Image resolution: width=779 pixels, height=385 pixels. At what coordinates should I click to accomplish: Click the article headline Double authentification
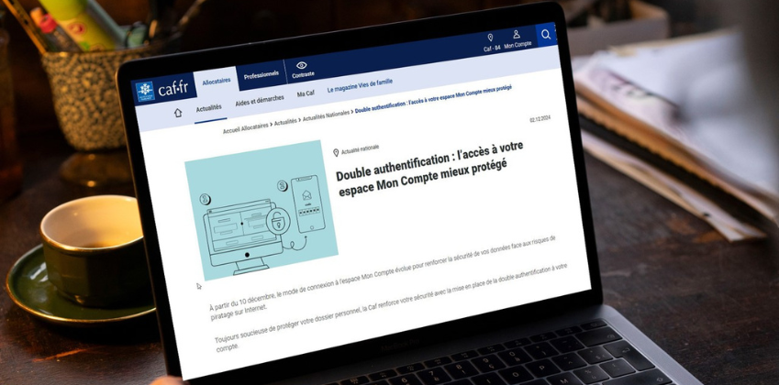(x=430, y=168)
